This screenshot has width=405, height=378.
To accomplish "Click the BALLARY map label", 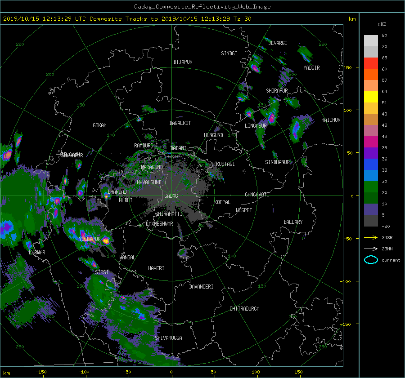I will (293, 222).
